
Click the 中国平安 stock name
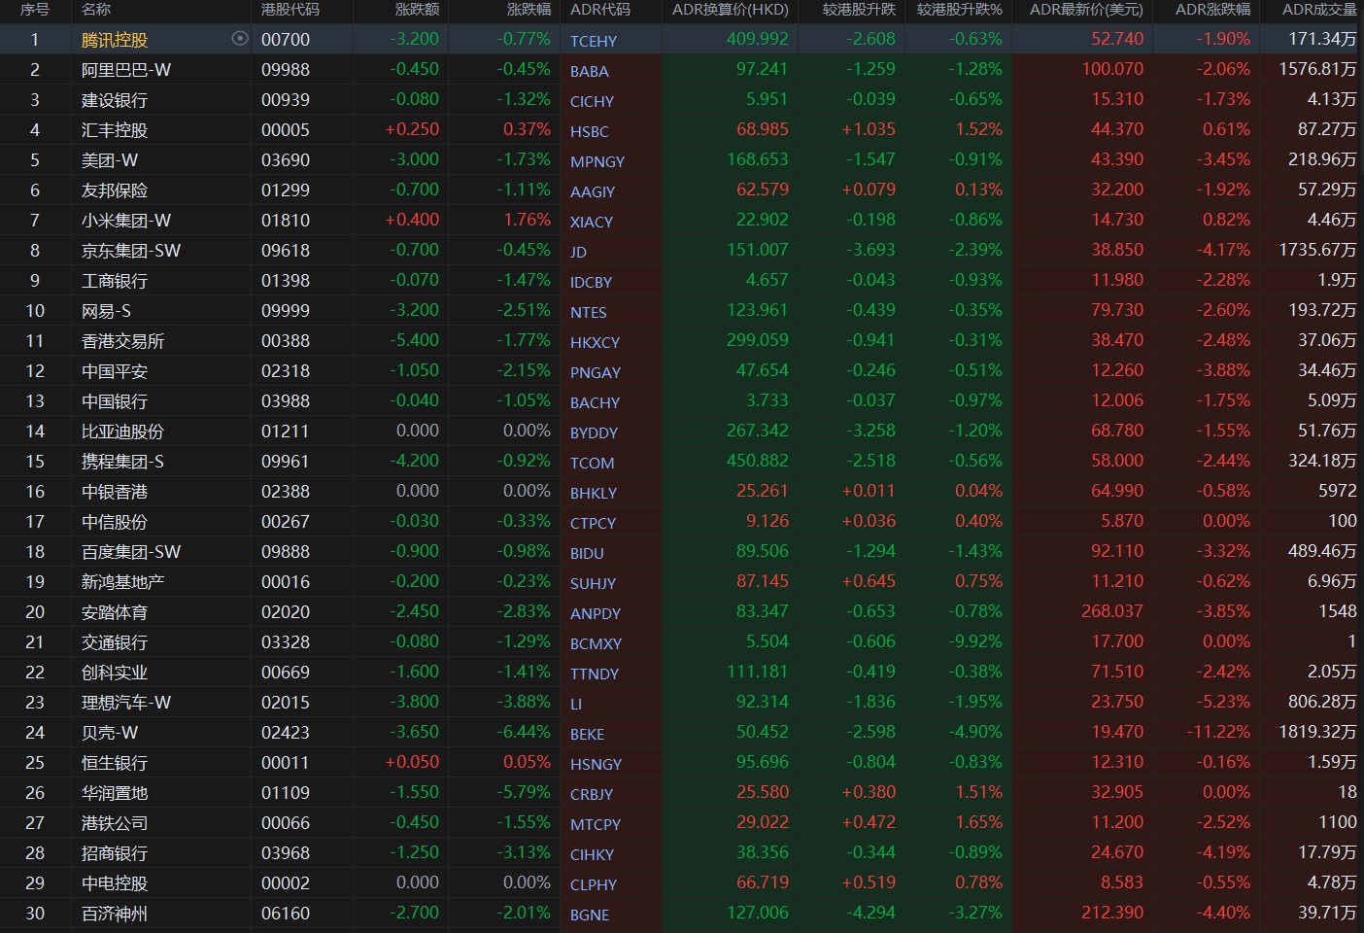click(x=115, y=371)
